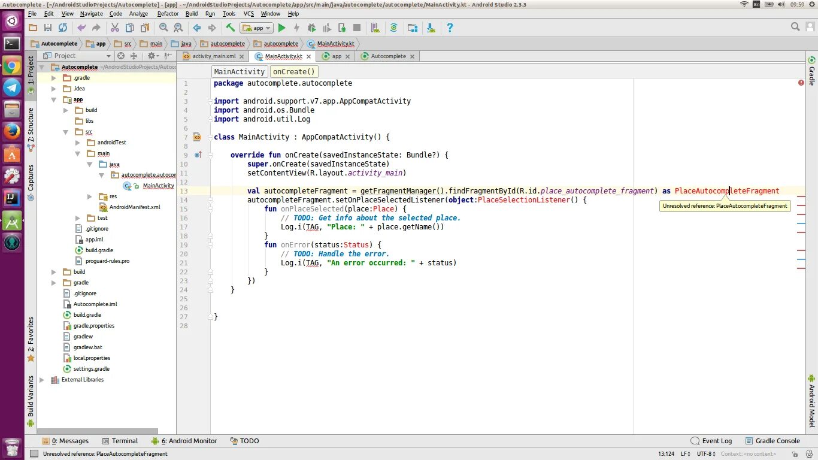
Task: Toggle the Gradle tool window on right
Action: (x=812, y=71)
